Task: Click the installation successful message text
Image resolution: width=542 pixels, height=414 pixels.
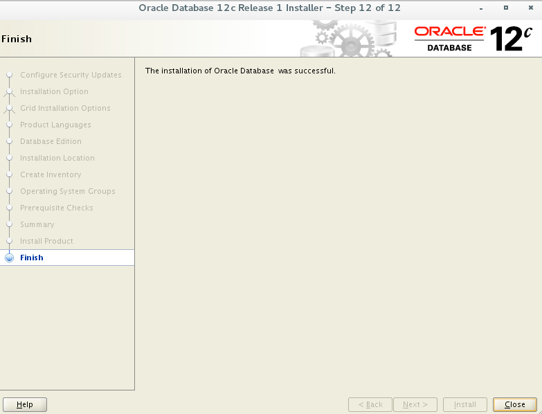Action: point(240,71)
